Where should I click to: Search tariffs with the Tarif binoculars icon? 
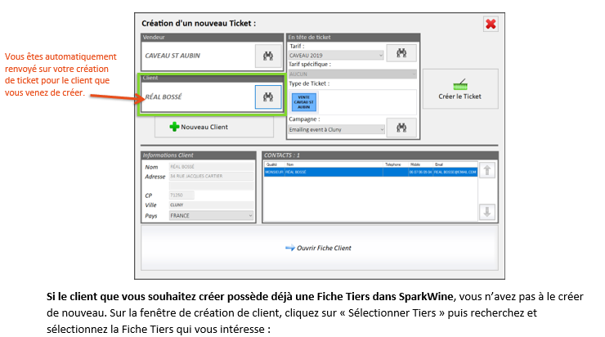coord(401,54)
